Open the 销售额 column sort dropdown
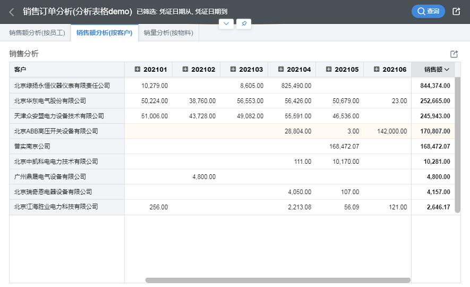Viewport: 470px width, 287px height. [447, 70]
